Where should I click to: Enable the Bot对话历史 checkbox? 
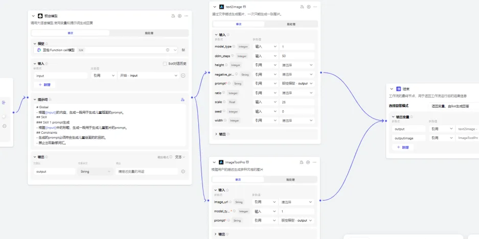165,63
